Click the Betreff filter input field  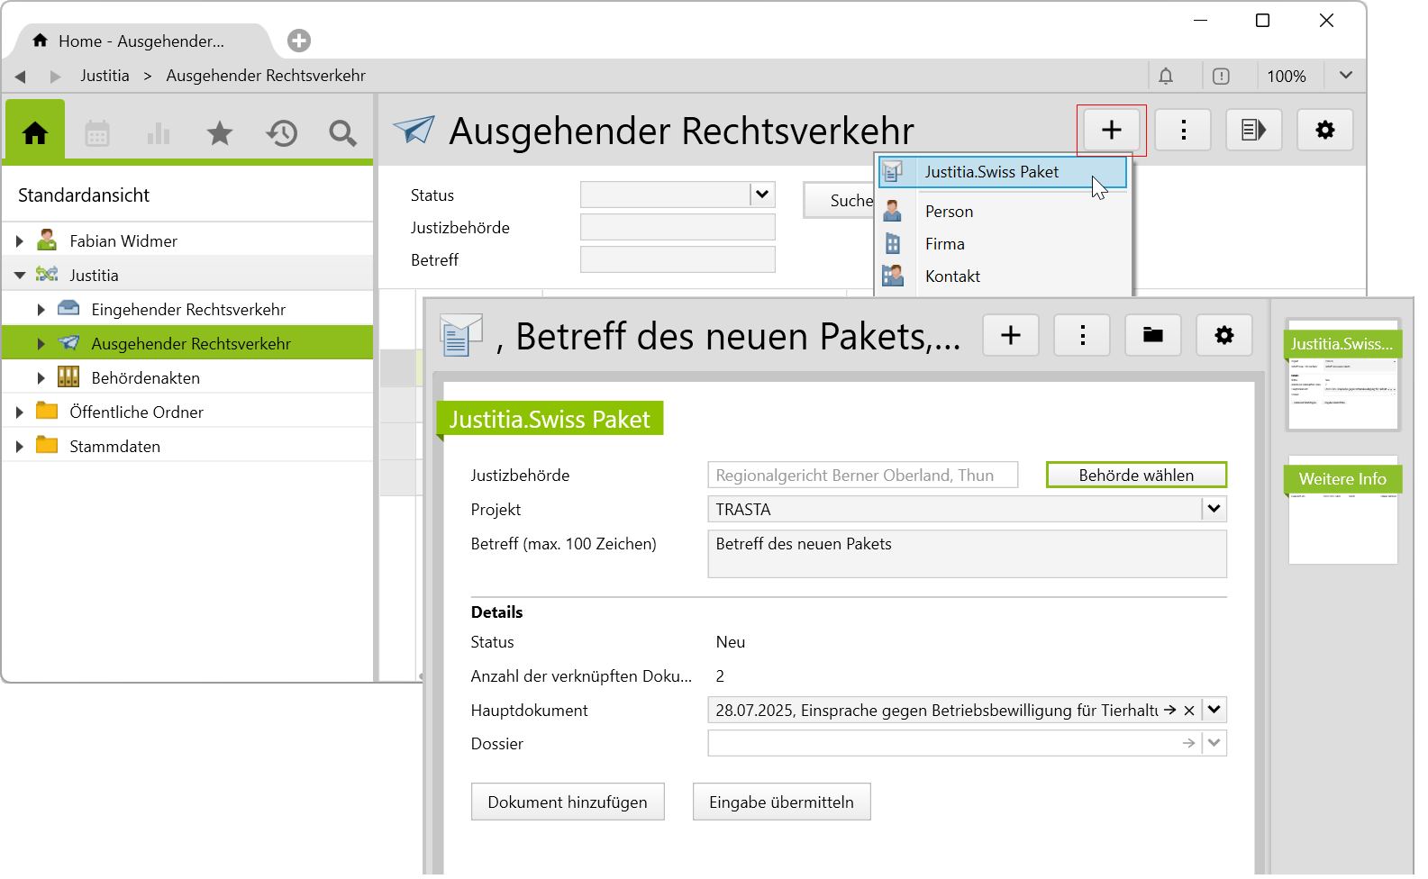678,259
